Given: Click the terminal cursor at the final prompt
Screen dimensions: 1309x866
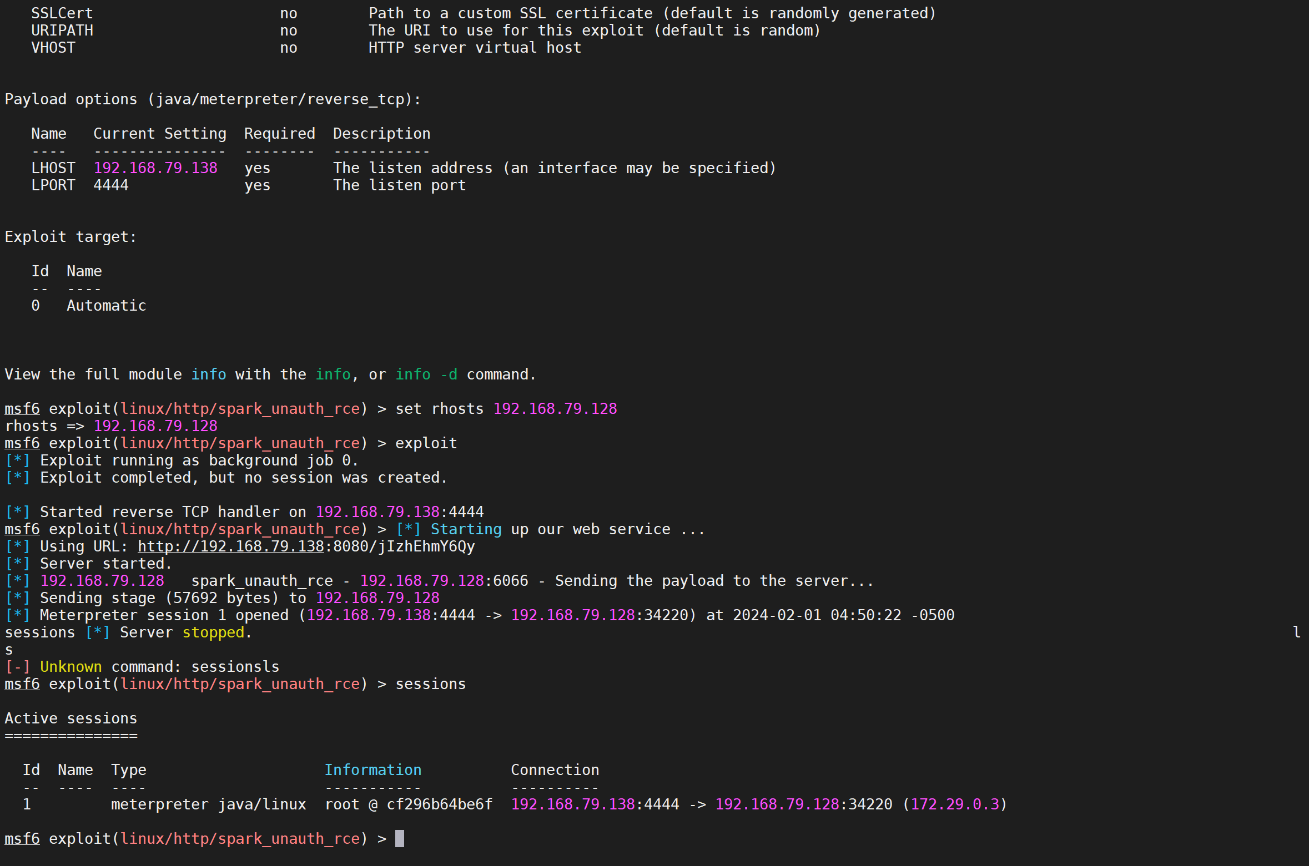Looking at the screenshot, I should point(399,838).
